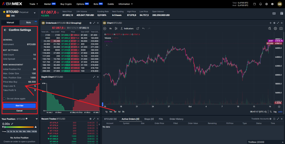Click the Cancel link under Start Bot
This screenshot has height=144, width=285.
click(19, 111)
